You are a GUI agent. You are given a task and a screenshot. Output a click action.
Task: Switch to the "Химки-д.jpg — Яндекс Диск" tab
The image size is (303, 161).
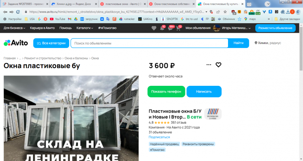tap(74, 4)
